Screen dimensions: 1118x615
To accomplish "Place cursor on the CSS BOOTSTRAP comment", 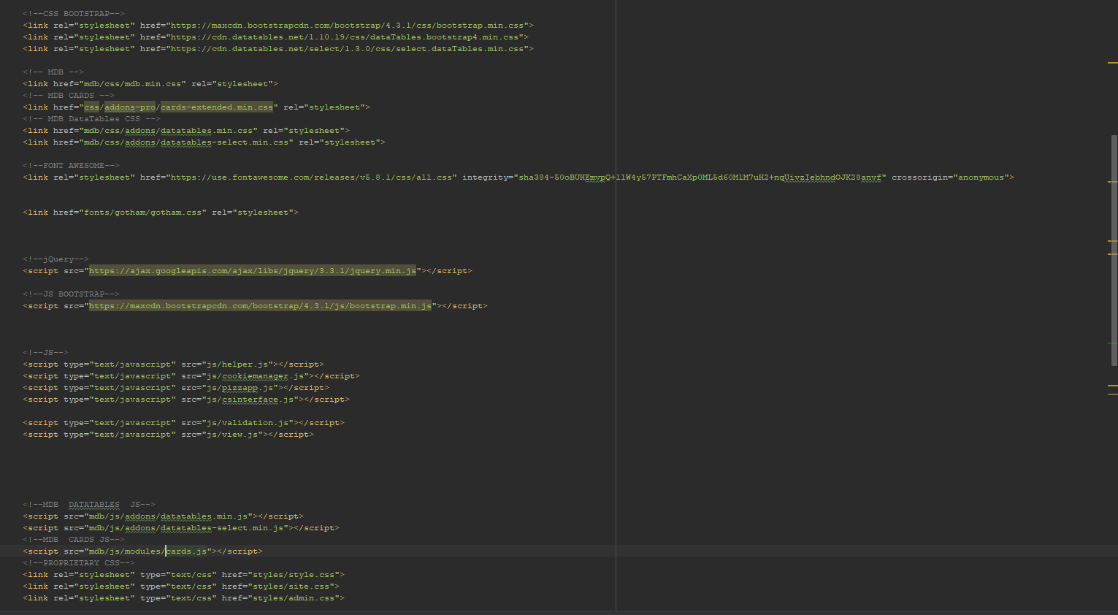I will point(74,14).
